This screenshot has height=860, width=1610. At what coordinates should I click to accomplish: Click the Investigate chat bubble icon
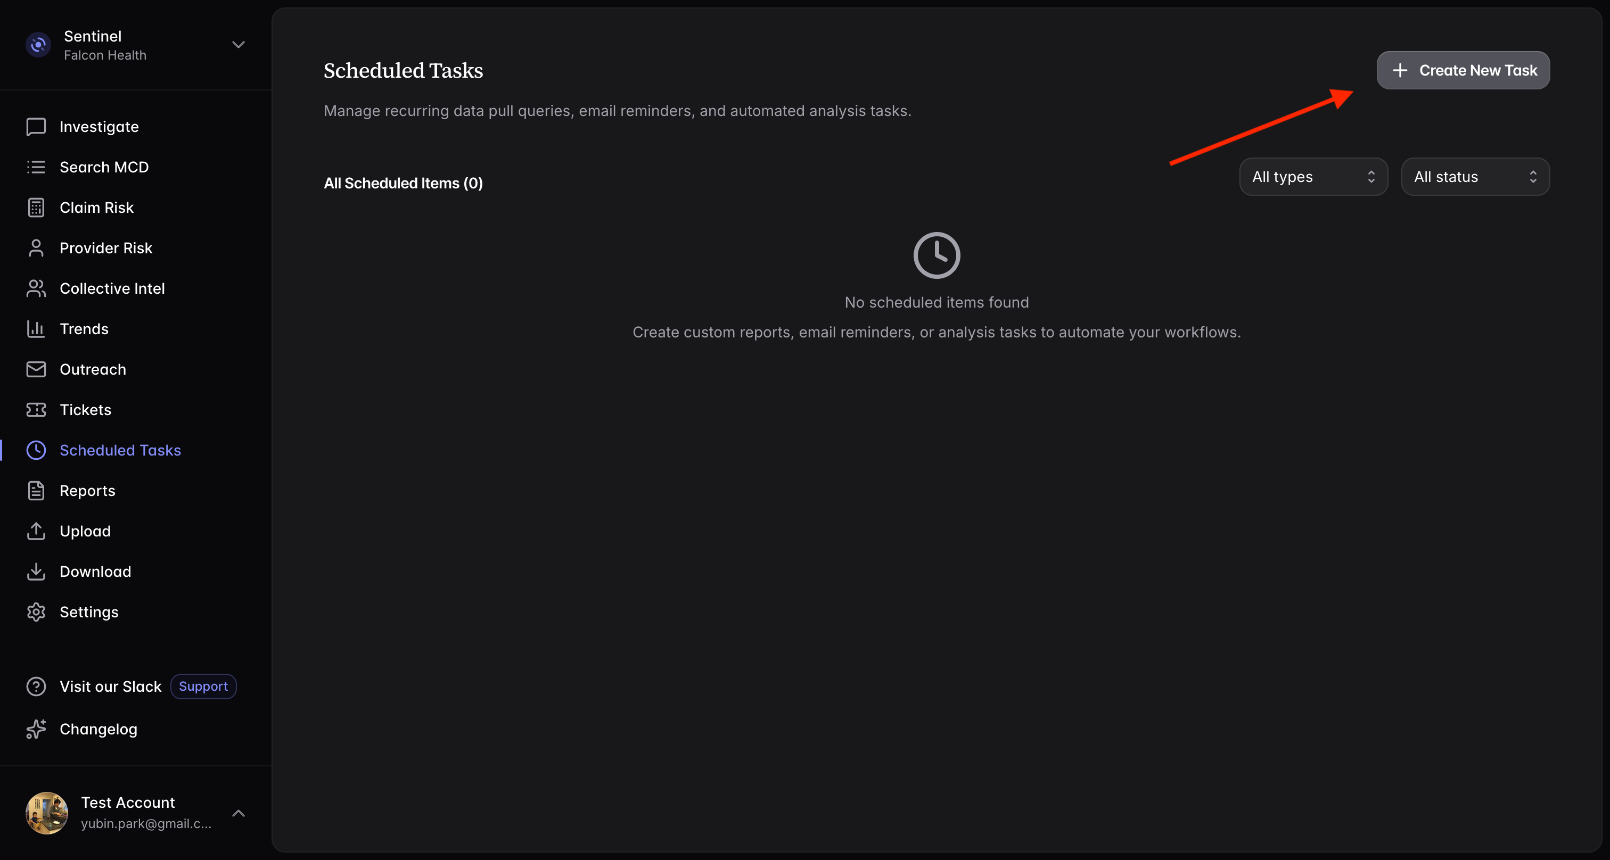coord(36,127)
